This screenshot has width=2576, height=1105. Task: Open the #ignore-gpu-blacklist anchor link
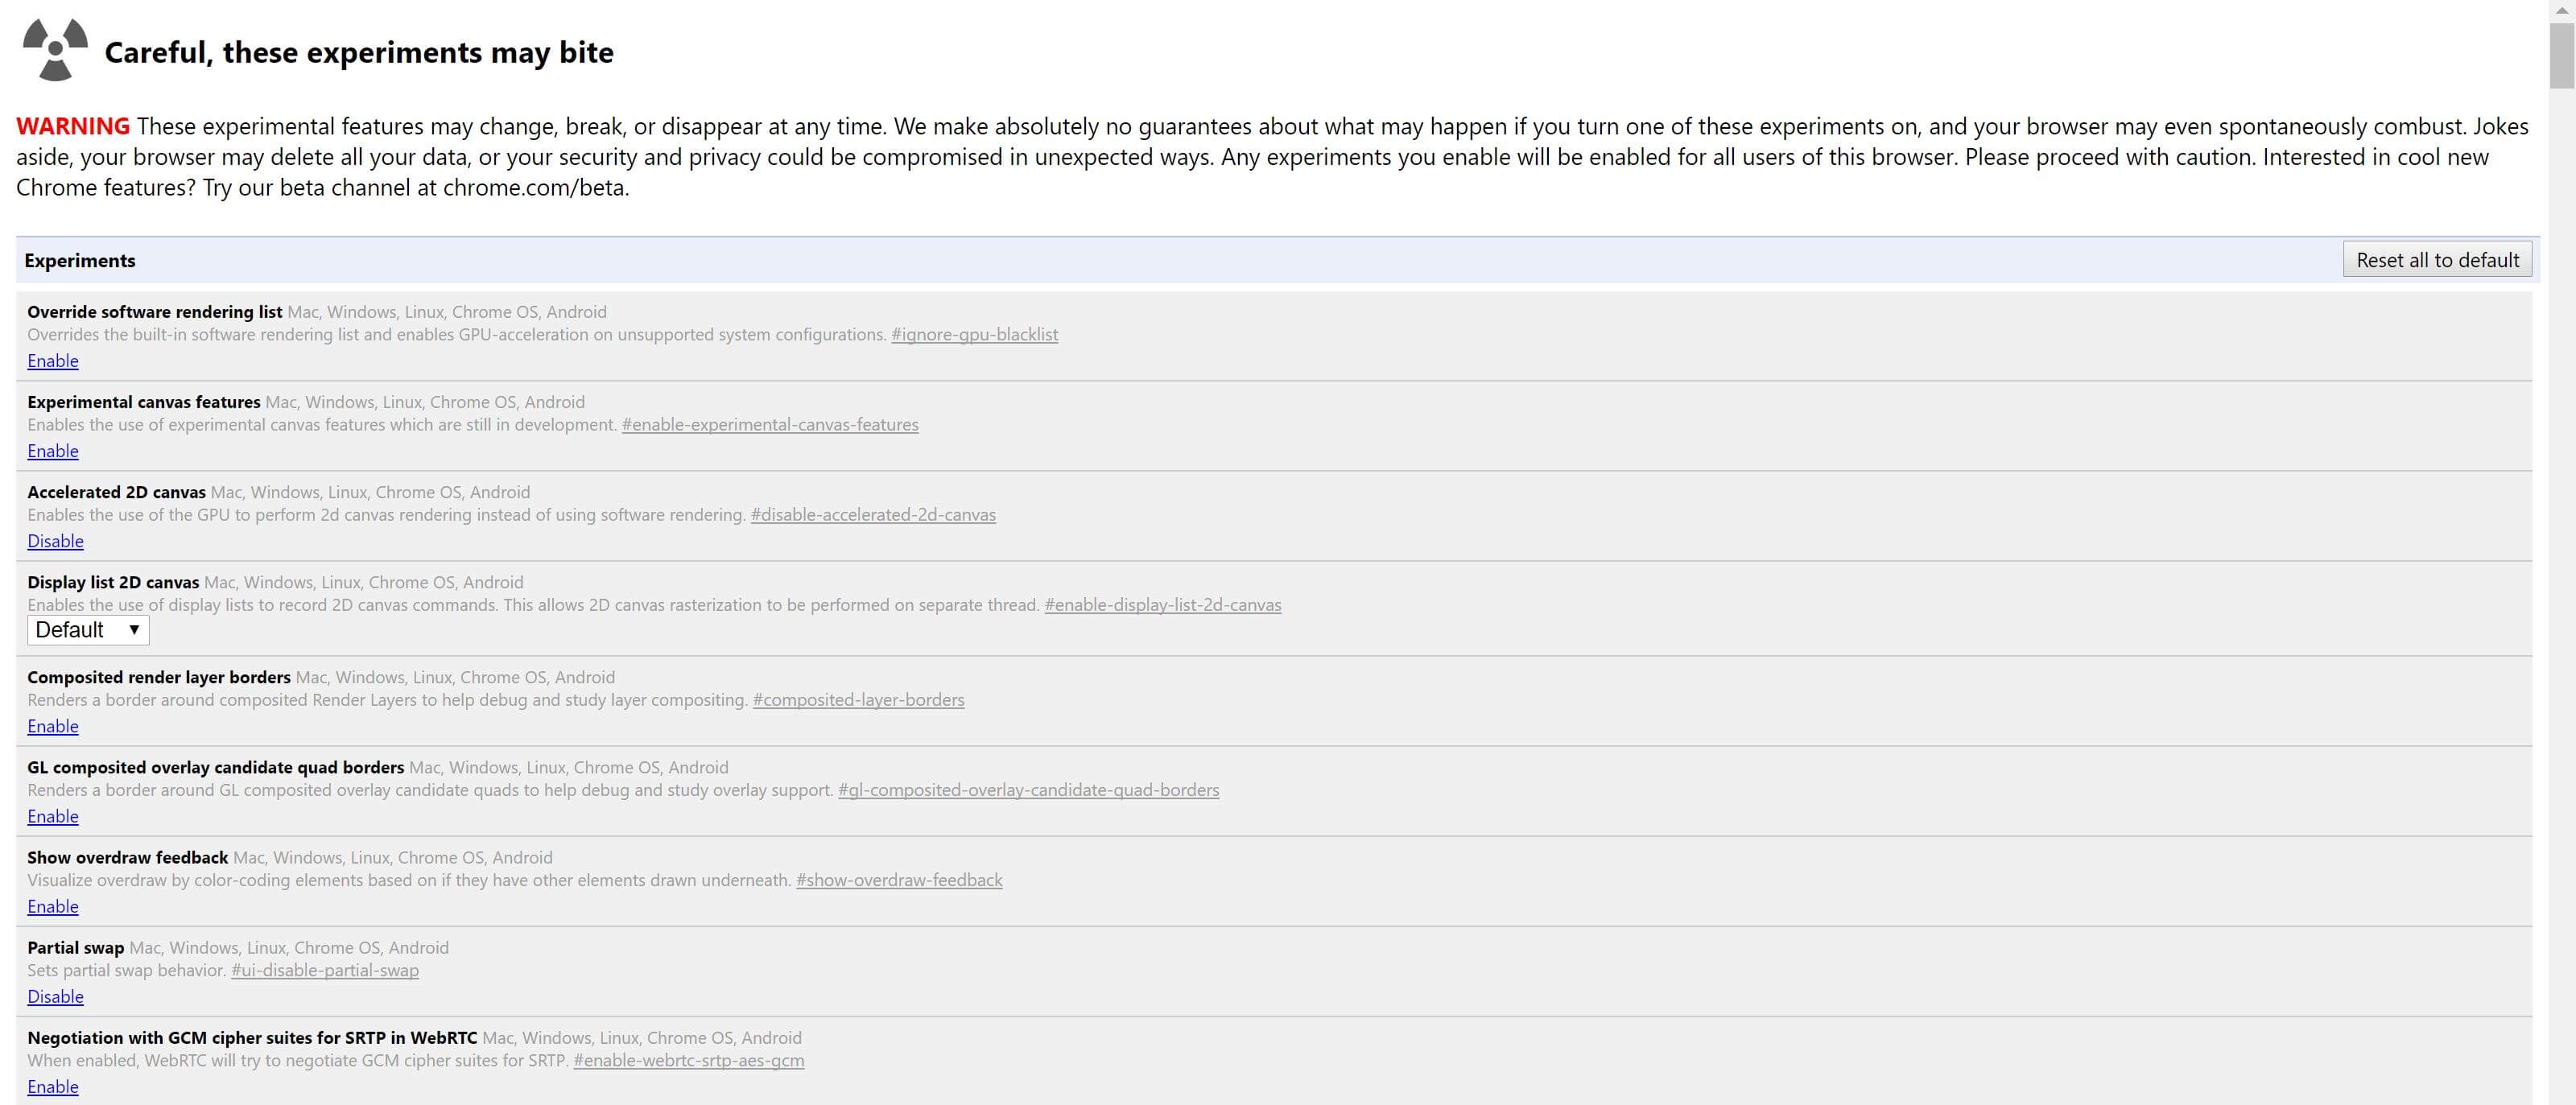click(x=974, y=334)
